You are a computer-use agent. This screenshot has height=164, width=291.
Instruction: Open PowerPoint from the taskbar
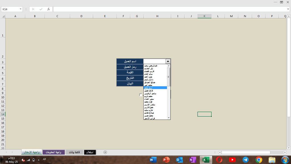point(166,160)
